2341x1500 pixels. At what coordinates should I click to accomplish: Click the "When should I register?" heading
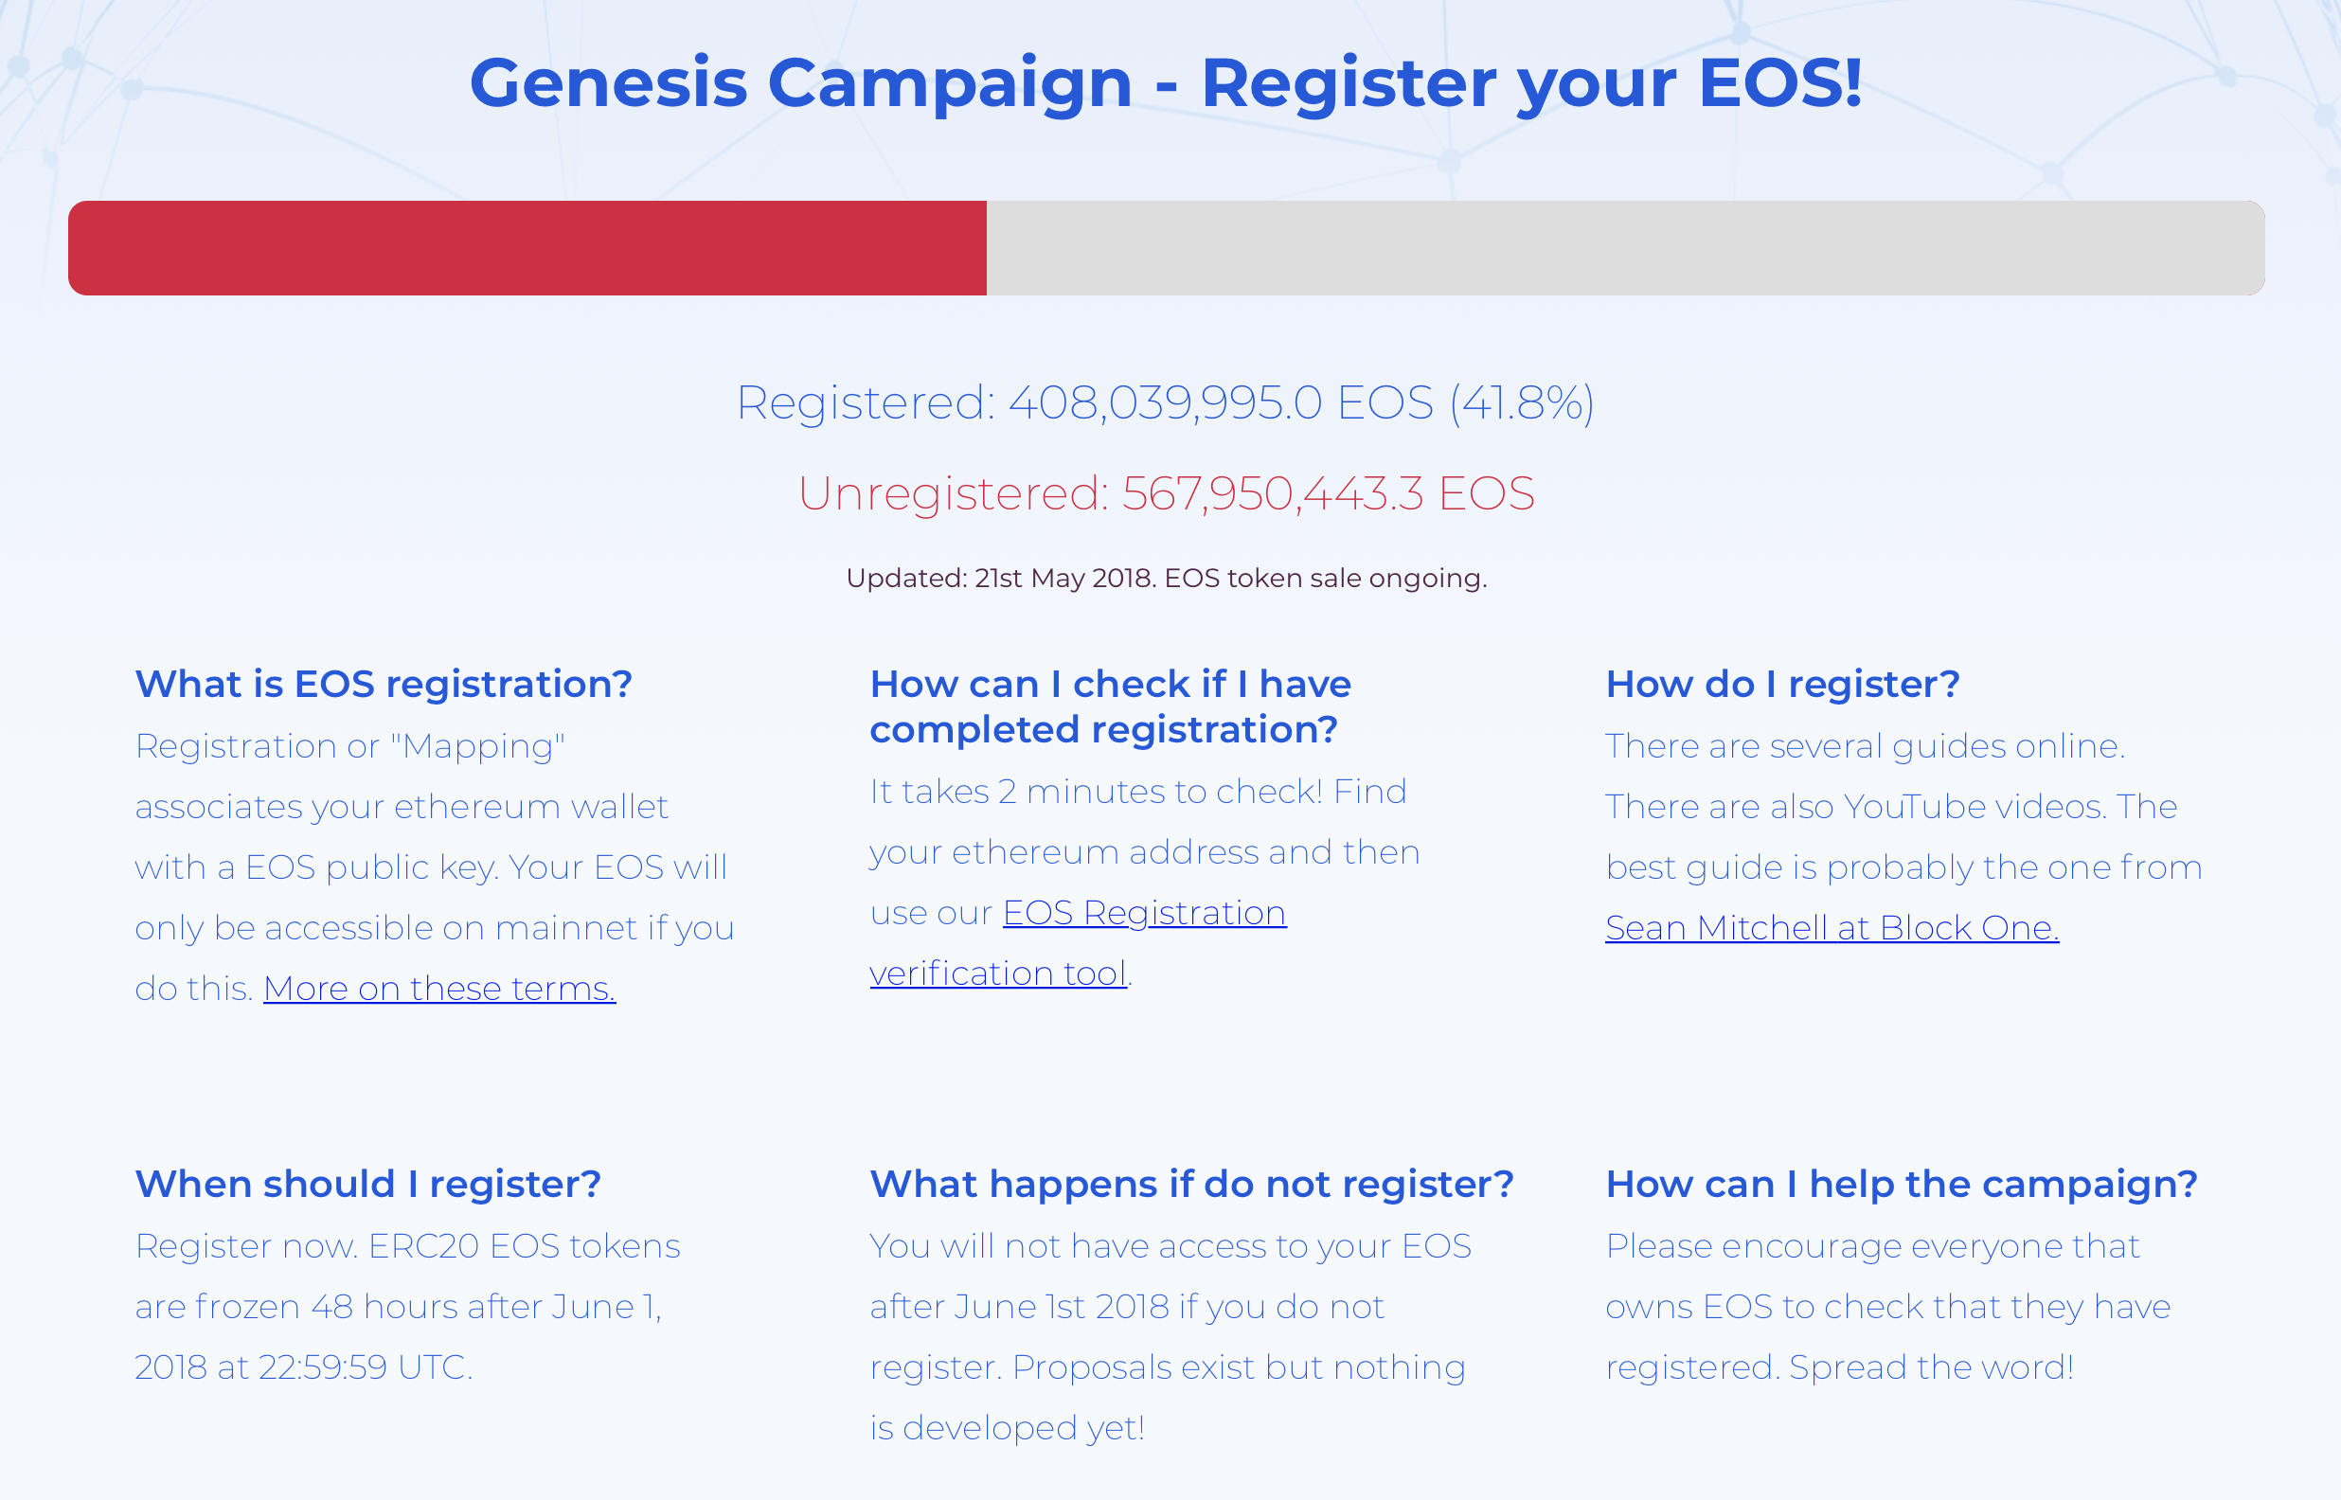click(368, 1185)
